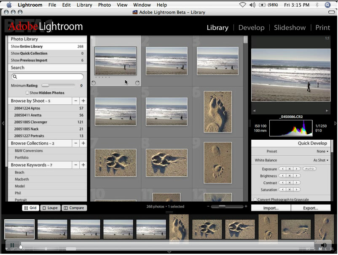Go to previous photo in preview panel
Image resolution: width=338 pixels, height=255 pixels.
(x=255, y=111)
